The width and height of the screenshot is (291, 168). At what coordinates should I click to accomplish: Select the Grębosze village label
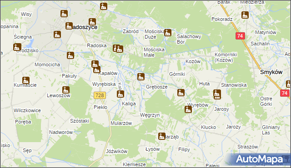[x=157, y=87]
